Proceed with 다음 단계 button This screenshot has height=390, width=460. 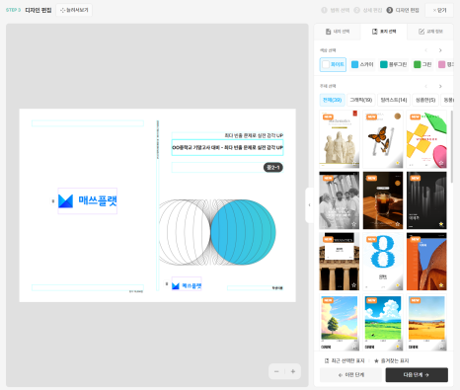point(417,375)
